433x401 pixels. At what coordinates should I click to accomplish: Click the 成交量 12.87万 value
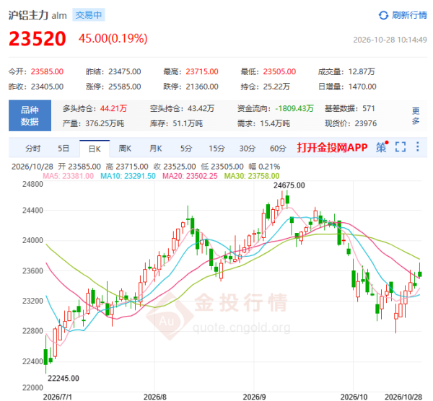362,71
